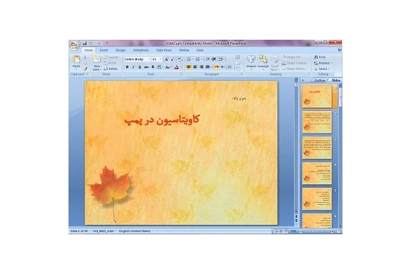This screenshot has height=274, width=411.
Task: Toggle bold formatting
Action: tap(127, 67)
